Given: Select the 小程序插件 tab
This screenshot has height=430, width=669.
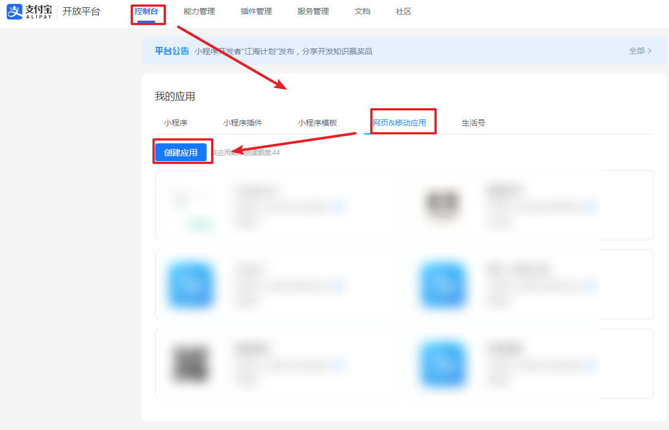Looking at the screenshot, I should tap(242, 123).
